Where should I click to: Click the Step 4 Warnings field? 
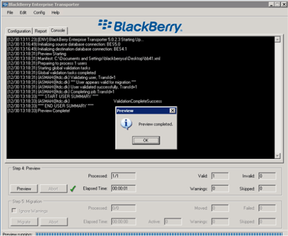(220, 188)
